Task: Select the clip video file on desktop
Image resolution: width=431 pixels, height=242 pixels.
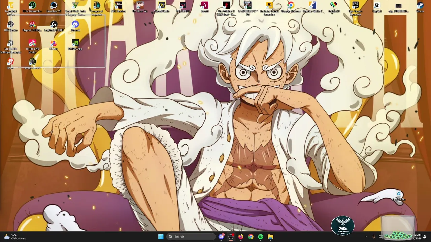Action: click(399, 7)
